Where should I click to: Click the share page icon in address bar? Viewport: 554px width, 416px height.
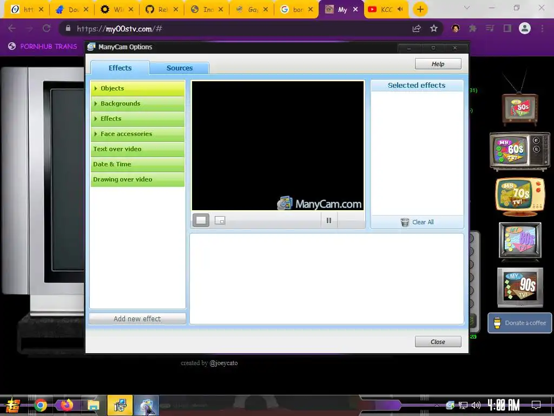click(417, 29)
